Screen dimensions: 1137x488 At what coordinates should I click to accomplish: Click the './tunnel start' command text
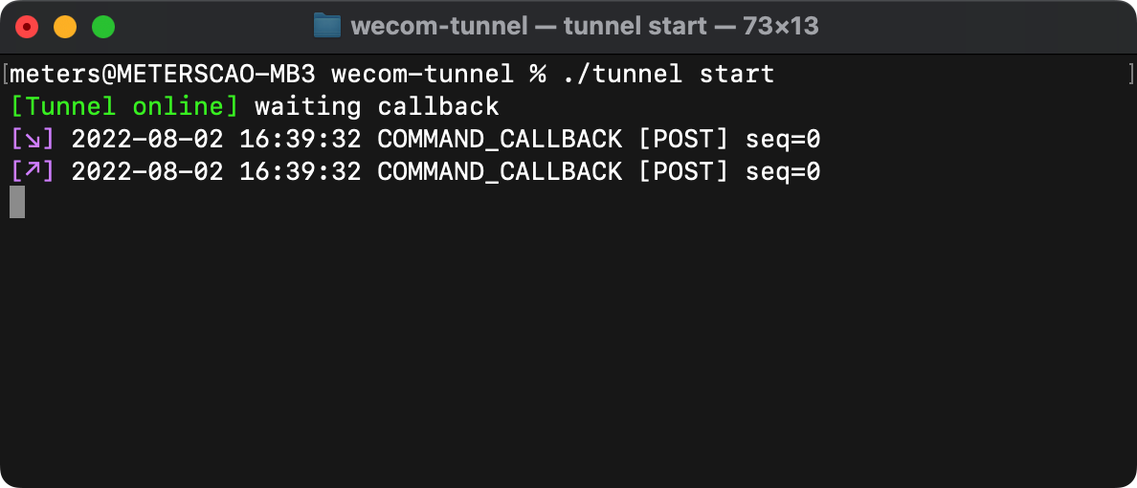click(669, 74)
